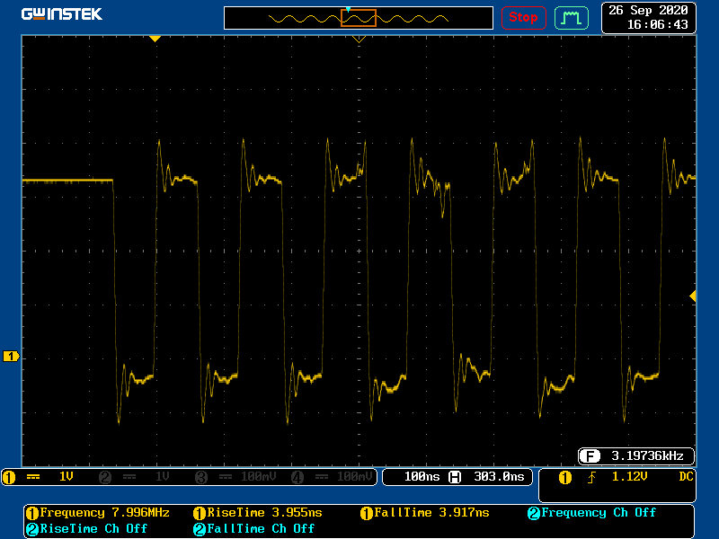Open the DC trigger coupling setting
The image size is (719, 539).
click(x=687, y=477)
